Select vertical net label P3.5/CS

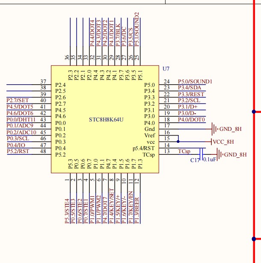point(130,37)
